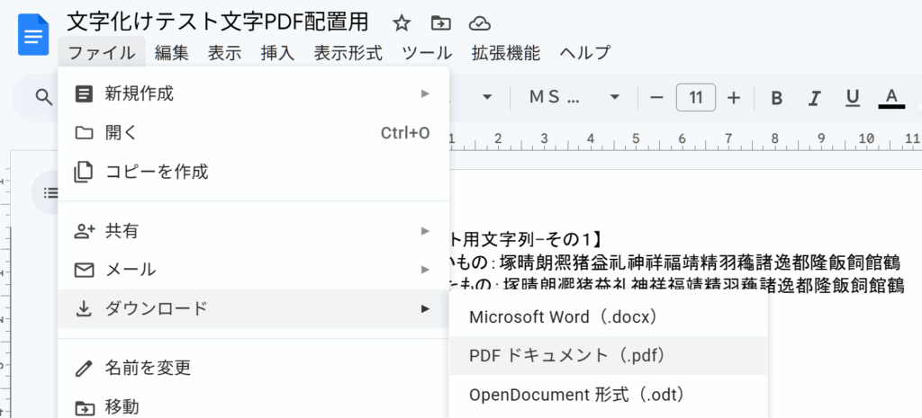Screen dimensions: 922x418
Task: Open the 編集 menu in menu bar
Action: point(171,52)
